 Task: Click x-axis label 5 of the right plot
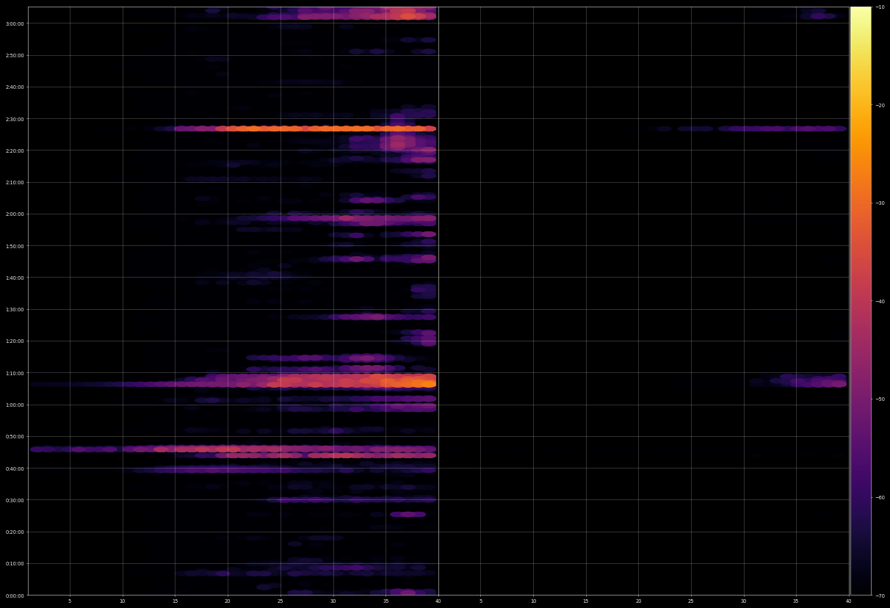(x=480, y=601)
